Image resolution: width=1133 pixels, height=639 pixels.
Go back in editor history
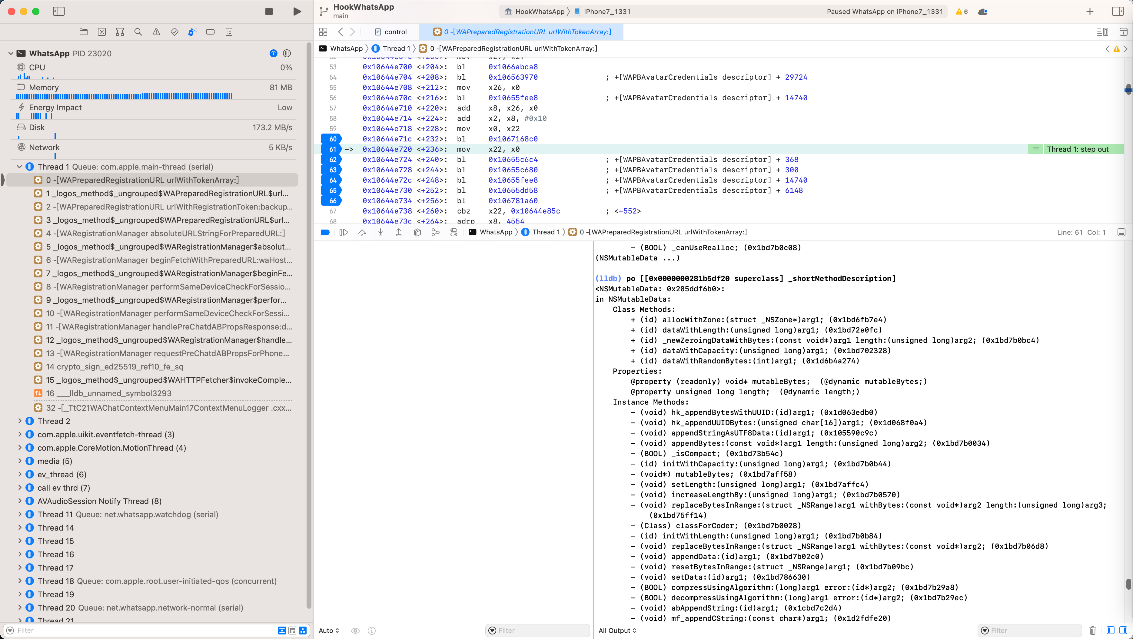click(x=341, y=32)
